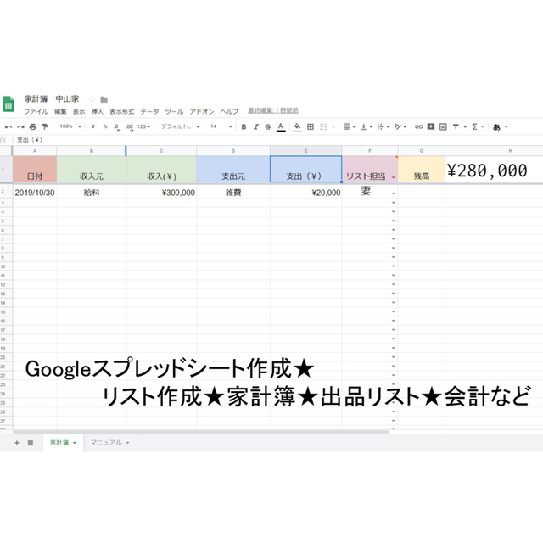Viewport: 543px width, 543px height.
Task: Add a new sheet with the plus icon
Action: point(17,443)
